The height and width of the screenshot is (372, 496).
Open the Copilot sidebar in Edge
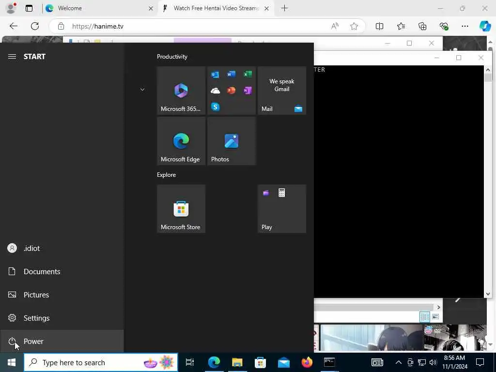[x=485, y=26]
